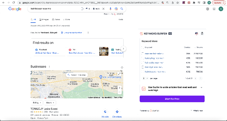Viewport: 227px width, 121px height.
Task: Open the Hours filter dropdown
Action: 50,103
